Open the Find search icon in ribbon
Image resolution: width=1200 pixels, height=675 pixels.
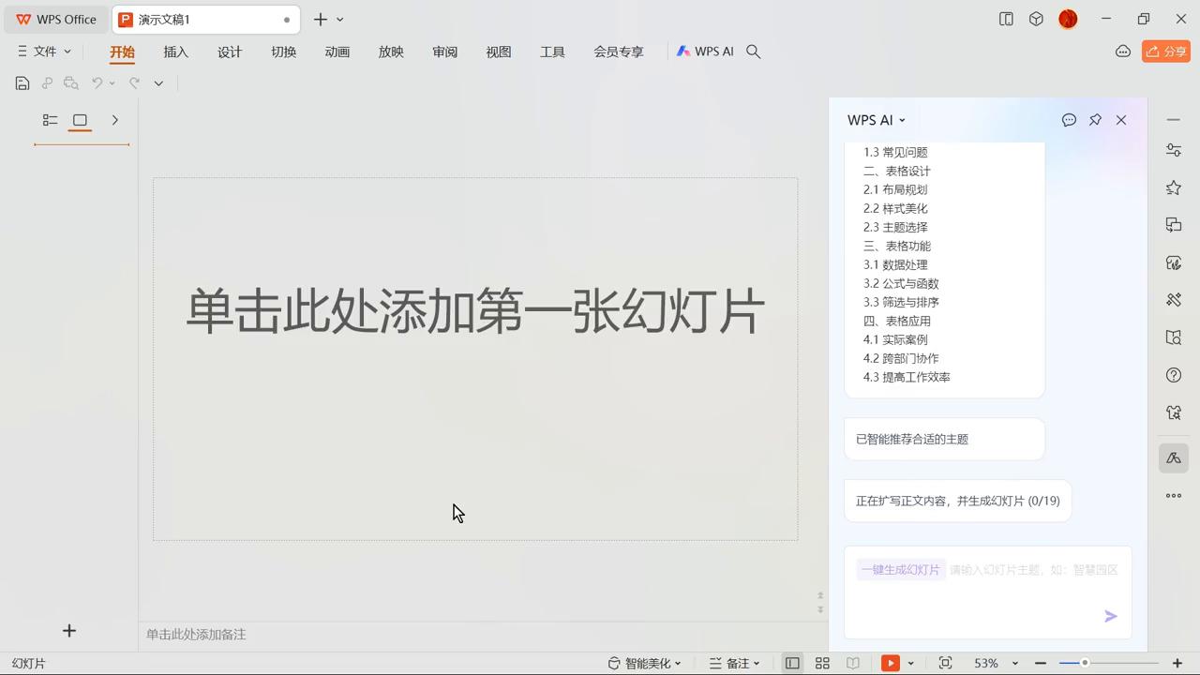click(x=753, y=52)
